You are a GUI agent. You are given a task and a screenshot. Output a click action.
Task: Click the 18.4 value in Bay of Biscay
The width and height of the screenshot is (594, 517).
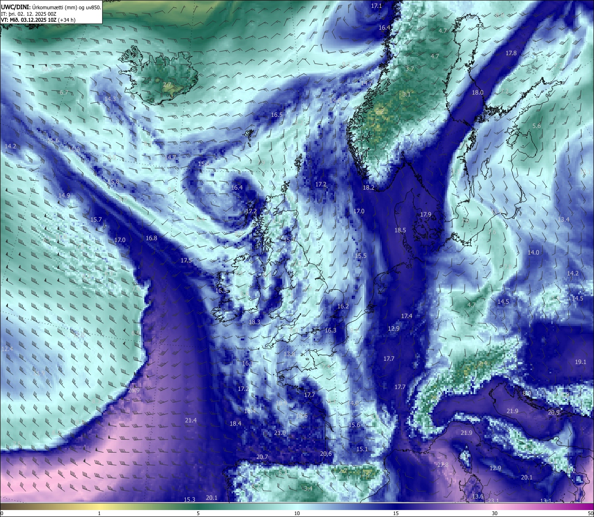pyautogui.click(x=235, y=424)
